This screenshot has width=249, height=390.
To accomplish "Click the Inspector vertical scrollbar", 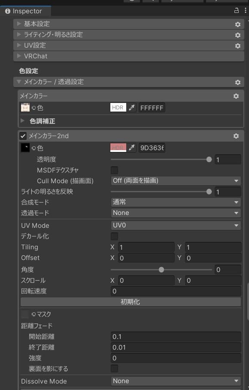I will click(248, 302).
